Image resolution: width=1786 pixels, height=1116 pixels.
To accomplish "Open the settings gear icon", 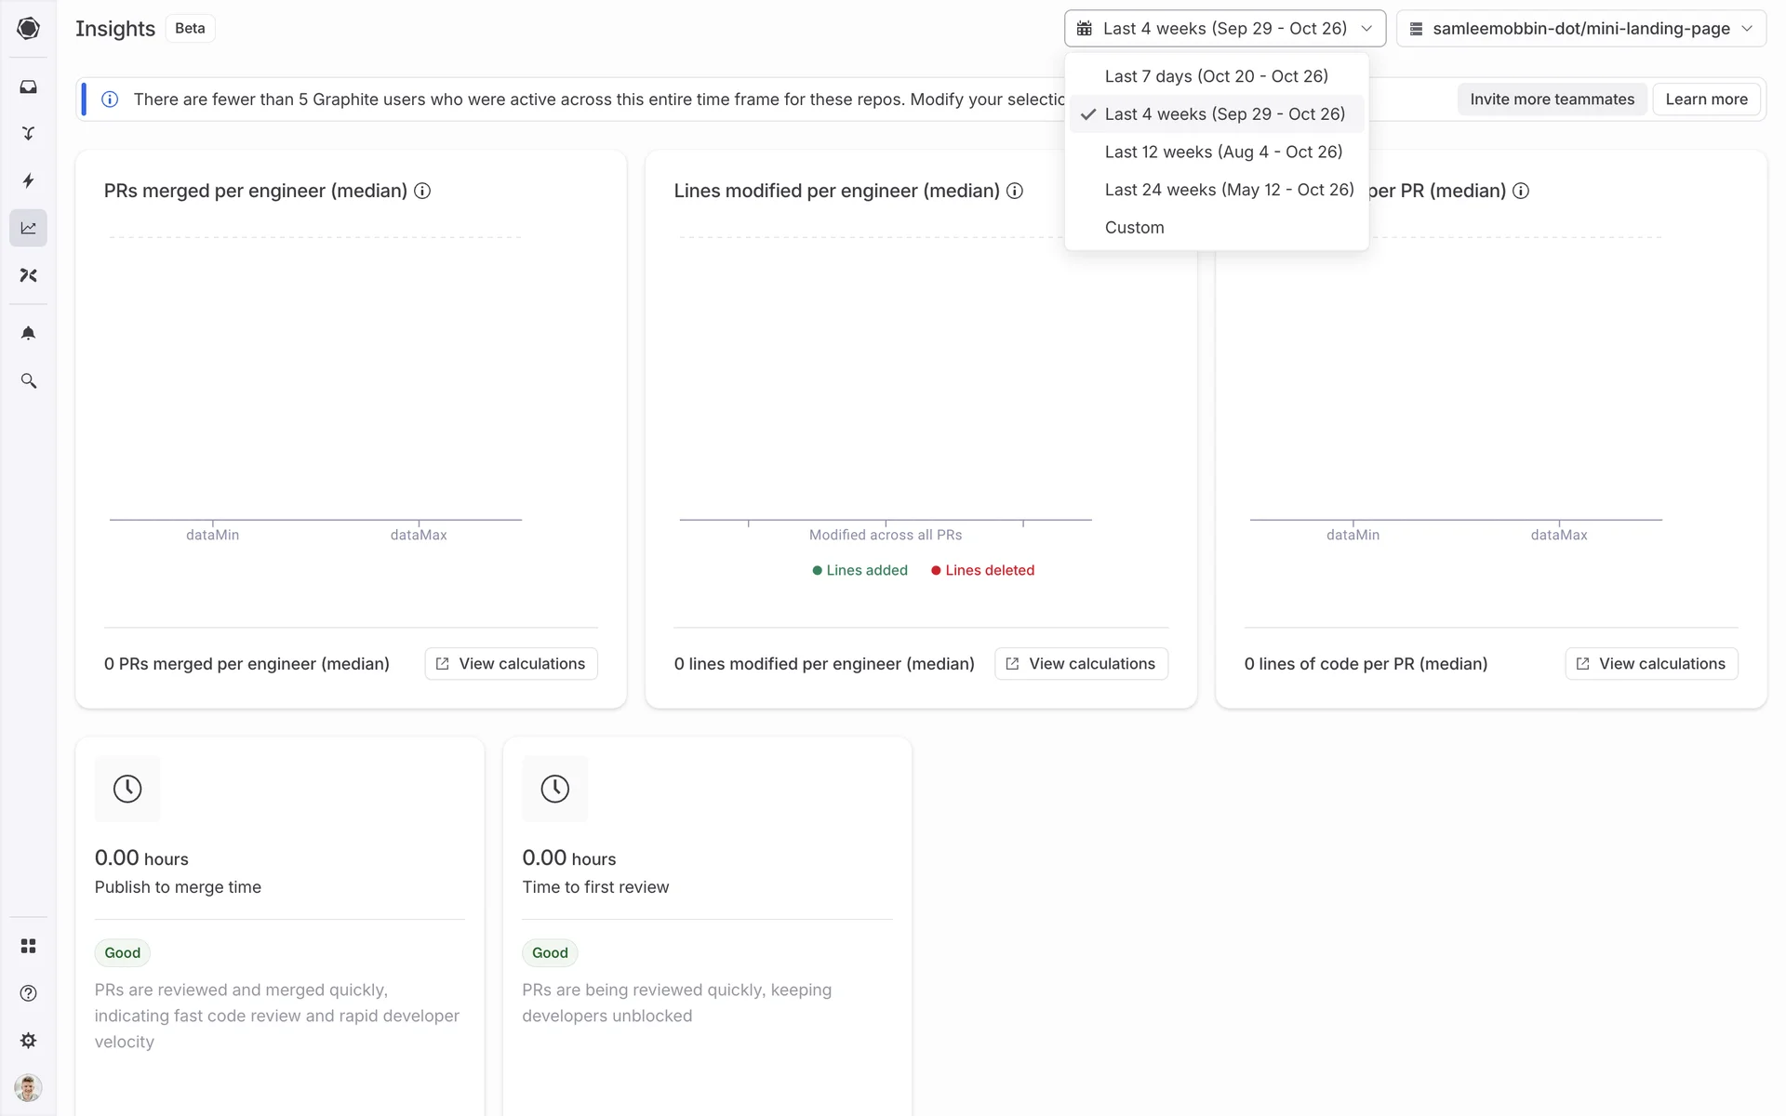I will click(x=28, y=1041).
